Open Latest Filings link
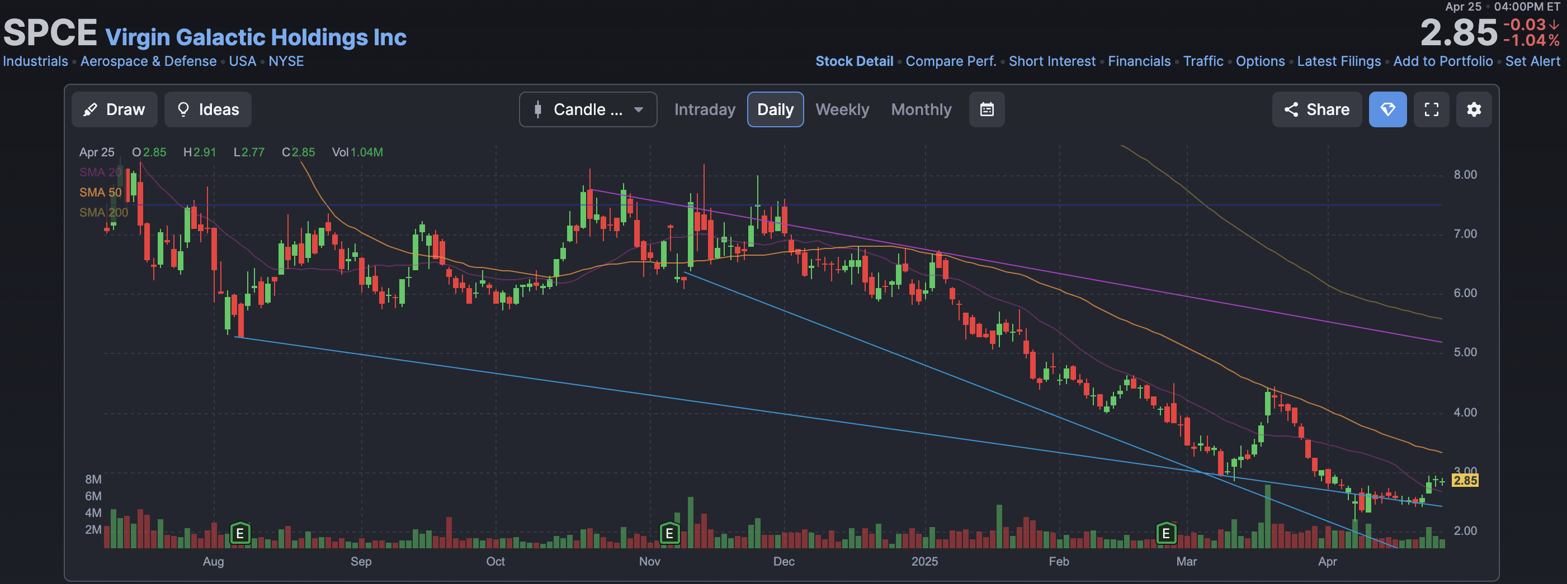Viewport: 1567px width, 584px height. (1338, 61)
